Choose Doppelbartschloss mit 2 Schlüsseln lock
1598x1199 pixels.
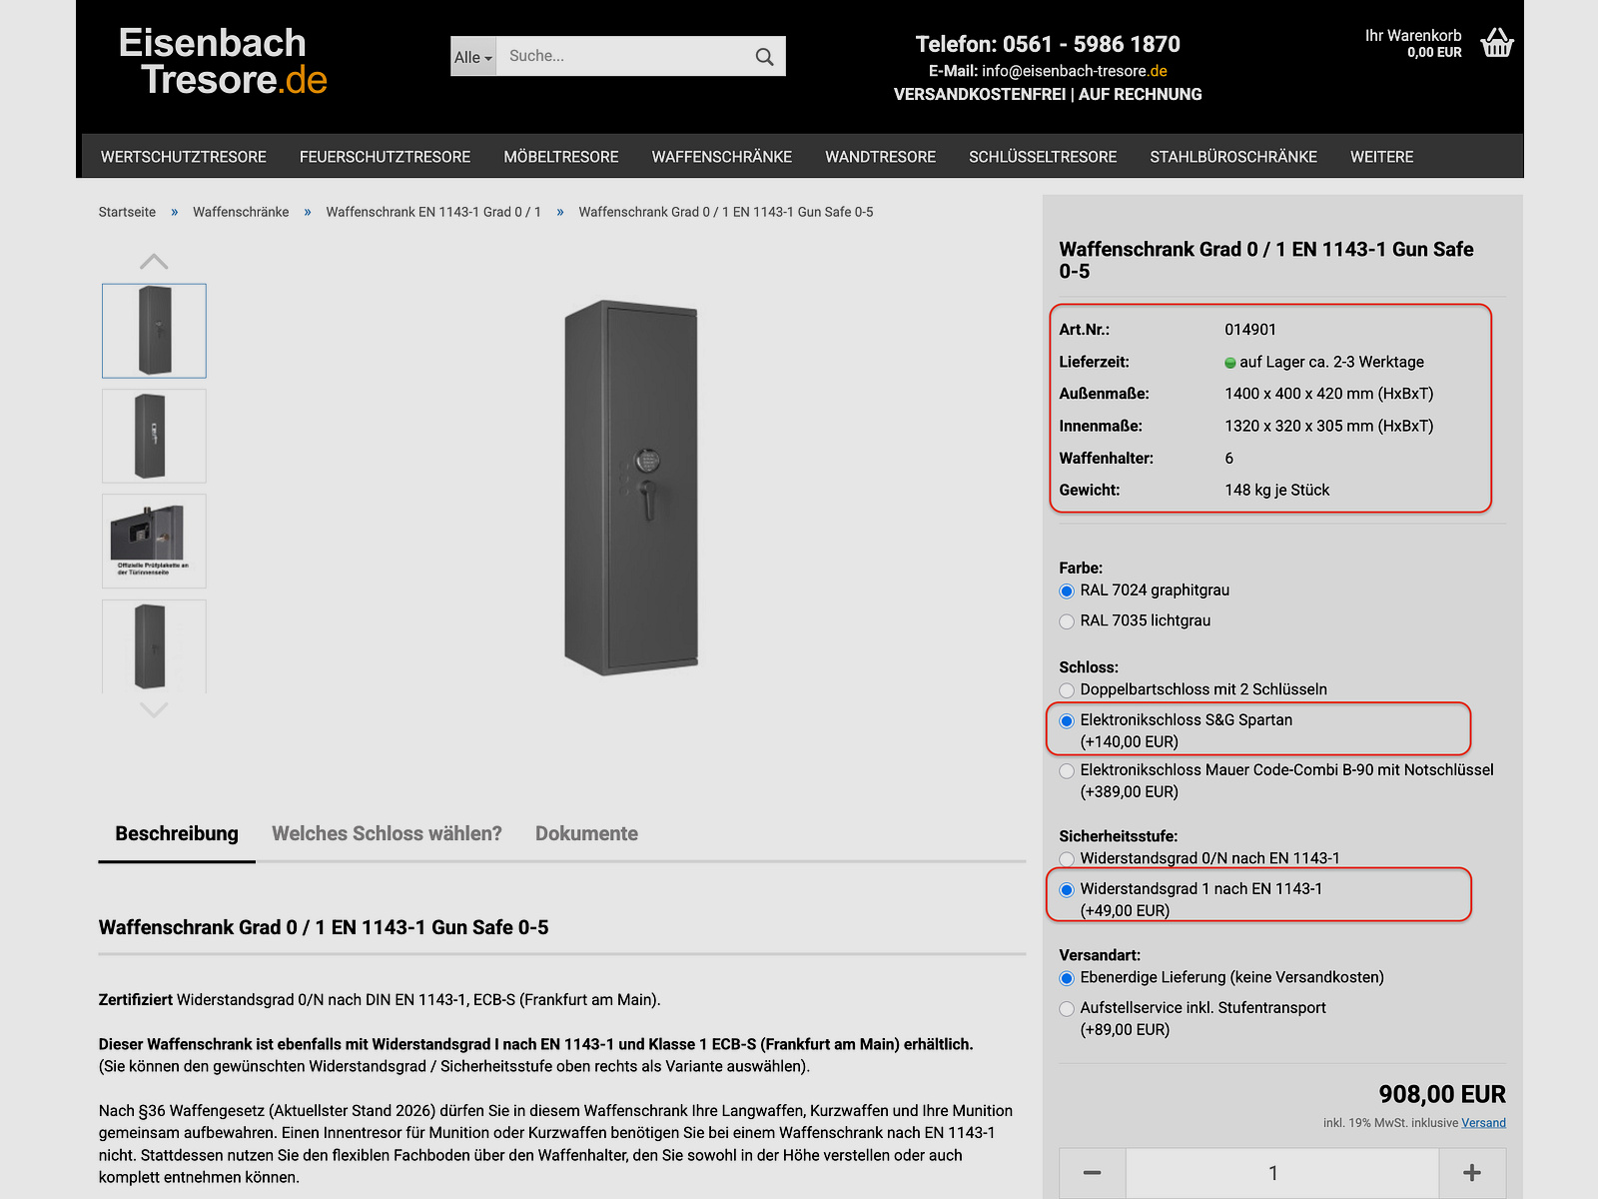coord(1067,690)
